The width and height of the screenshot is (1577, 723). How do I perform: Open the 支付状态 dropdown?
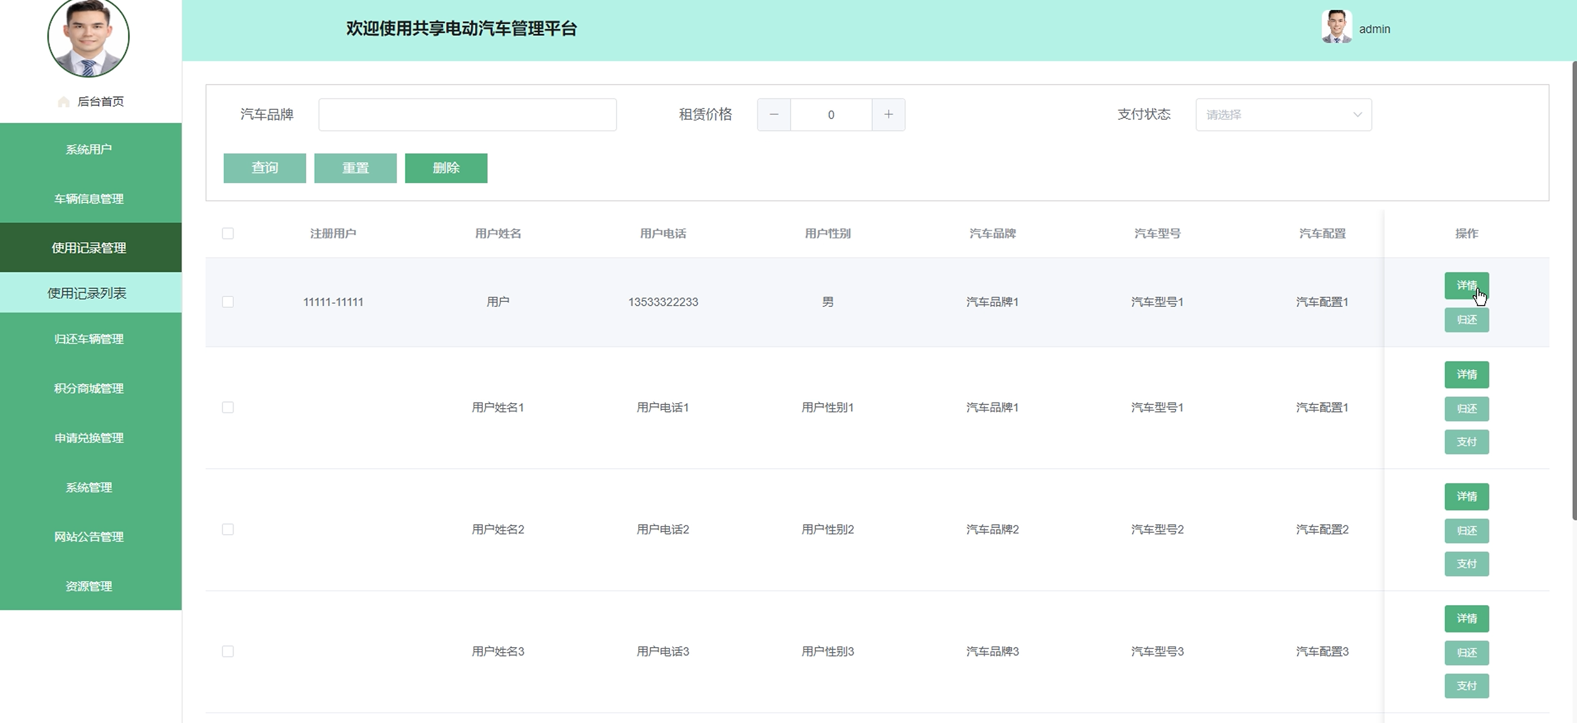tap(1283, 115)
